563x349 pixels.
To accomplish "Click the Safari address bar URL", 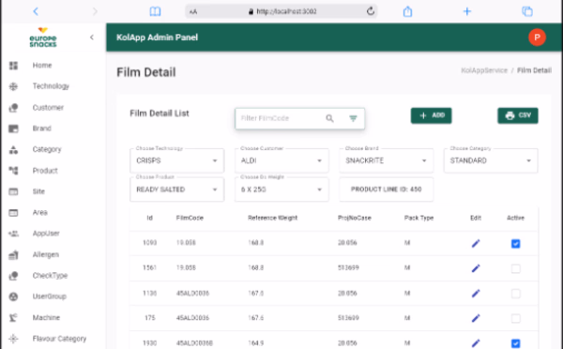I will [x=286, y=11].
